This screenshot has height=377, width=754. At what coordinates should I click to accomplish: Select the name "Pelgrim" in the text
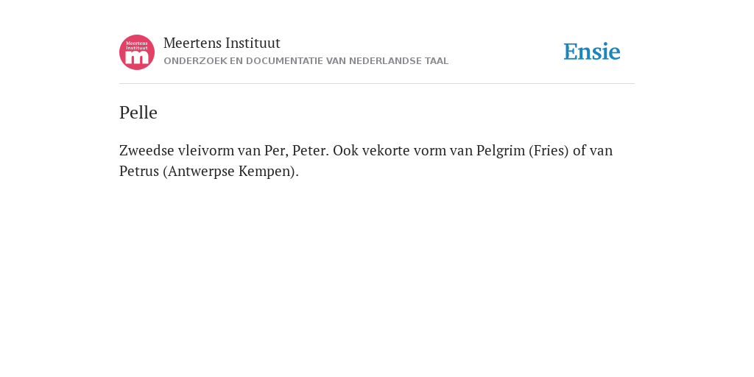[501, 151]
